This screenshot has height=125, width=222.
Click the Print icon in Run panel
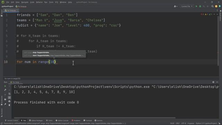9,101
